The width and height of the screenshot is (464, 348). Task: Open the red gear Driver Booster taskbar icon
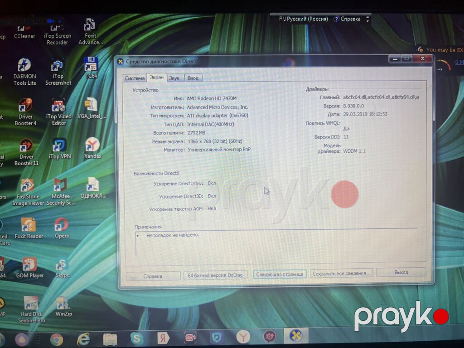269,336
